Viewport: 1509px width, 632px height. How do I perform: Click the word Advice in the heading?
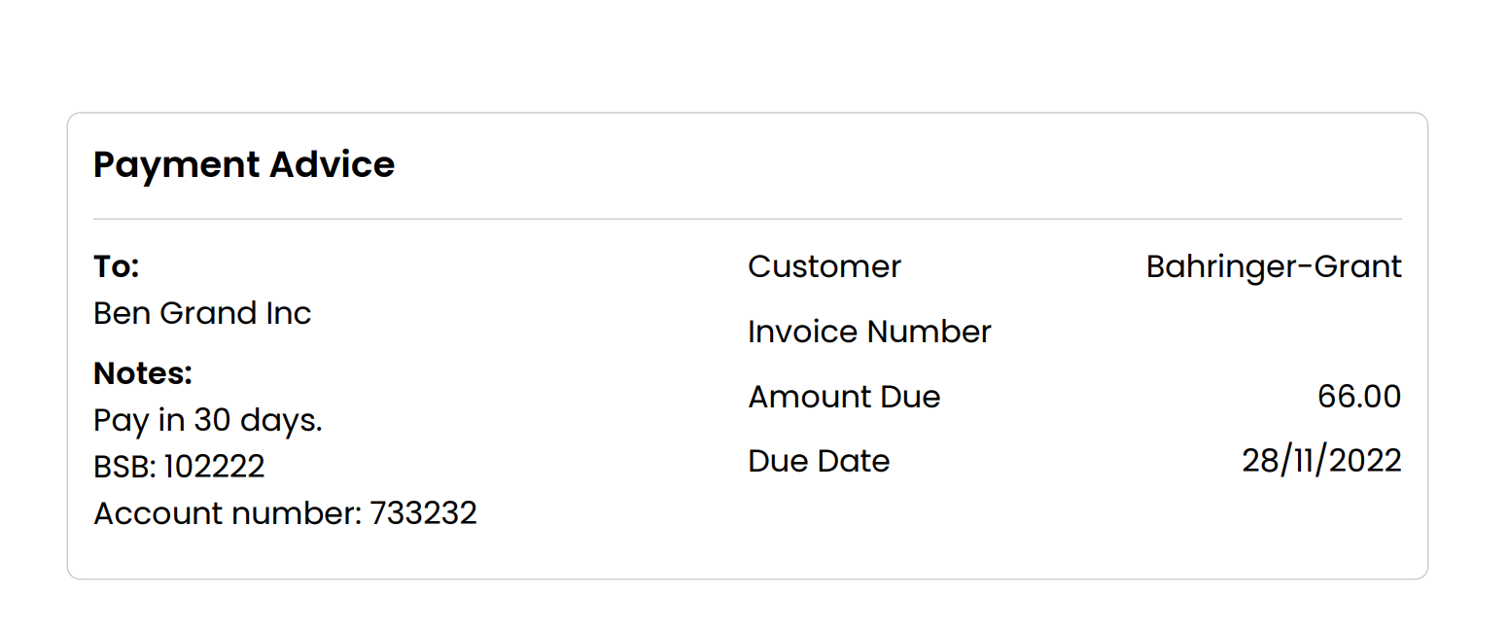(x=332, y=164)
